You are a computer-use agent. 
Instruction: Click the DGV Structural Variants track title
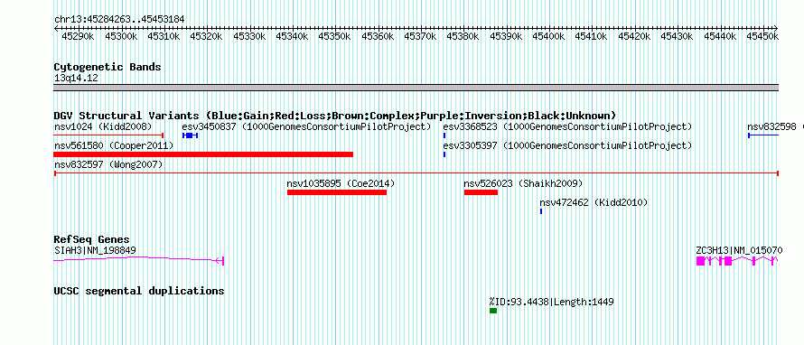point(335,116)
